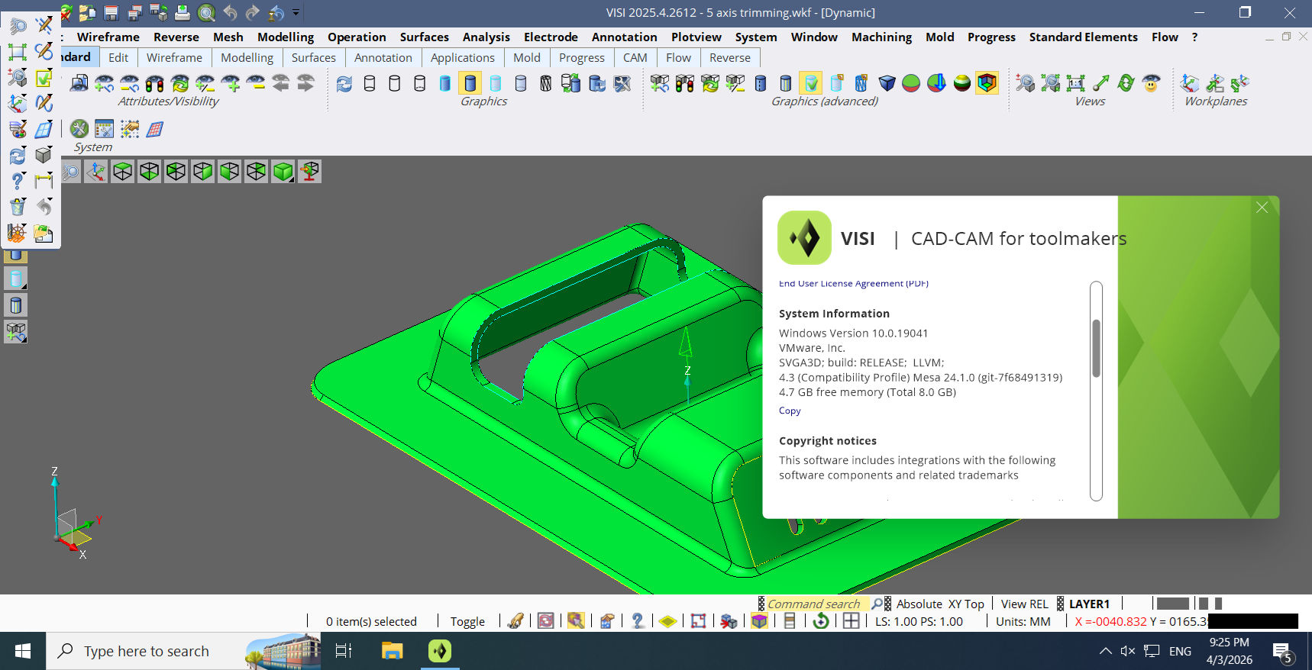Click the Copy link under System Information
The height and width of the screenshot is (670, 1312).
pyautogui.click(x=790, y=411)
